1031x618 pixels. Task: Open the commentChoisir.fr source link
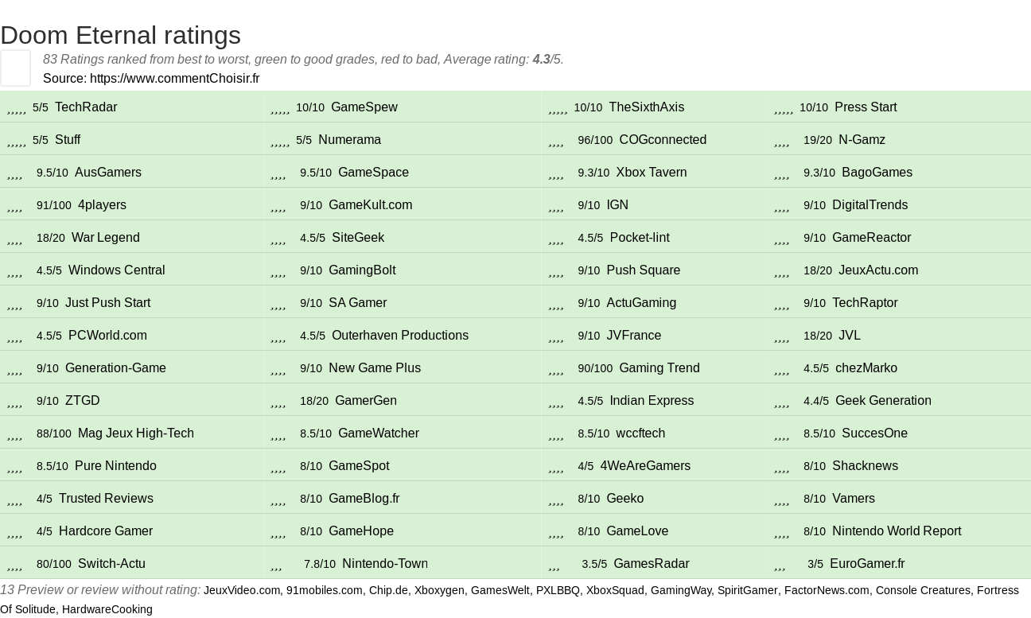175,78
